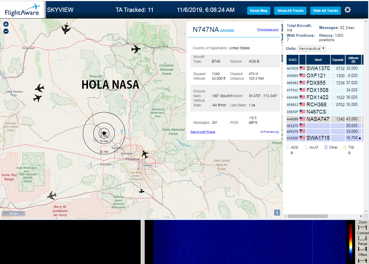The height and width of the screenshot is (264, 369).
Task: Click the US flag in the N467CS row
Action: pos(302,112)
